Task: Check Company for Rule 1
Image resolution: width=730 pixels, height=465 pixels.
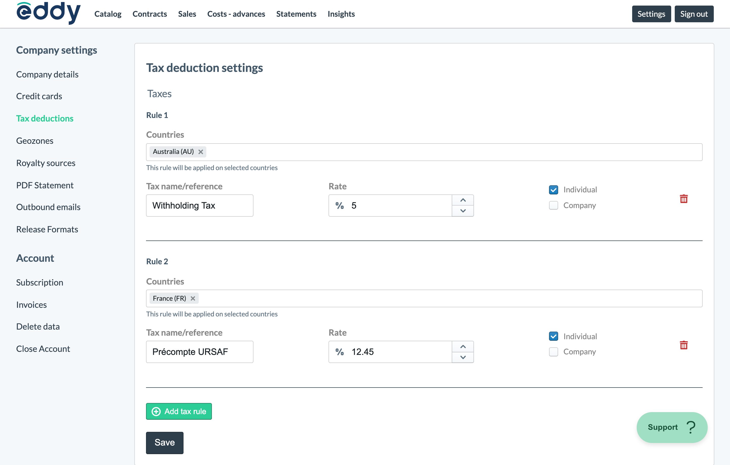Action: point(553,205)
